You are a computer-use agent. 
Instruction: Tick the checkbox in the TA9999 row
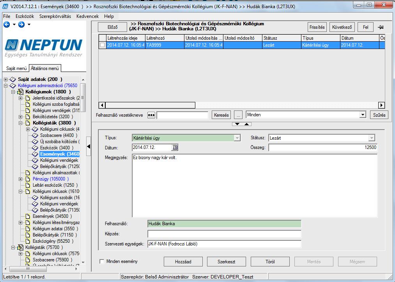tap(102, 45)
